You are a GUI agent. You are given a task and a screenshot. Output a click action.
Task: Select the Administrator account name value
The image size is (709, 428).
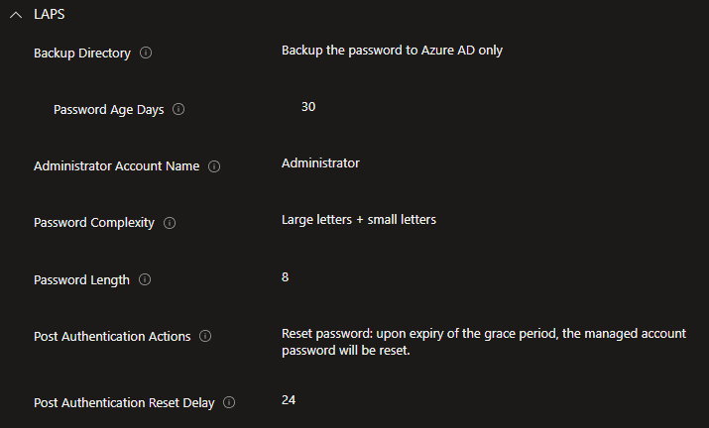[x=320, y=162]
